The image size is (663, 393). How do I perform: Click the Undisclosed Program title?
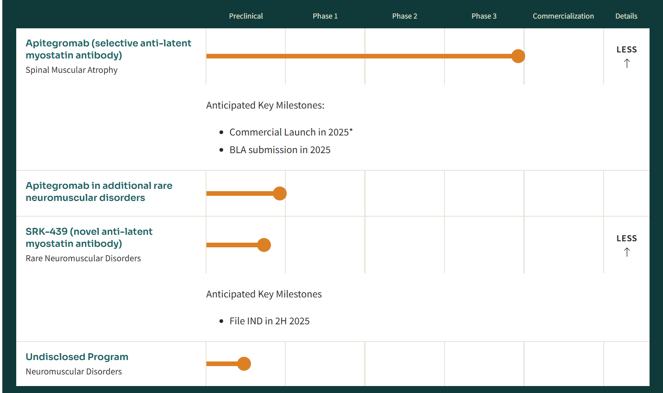pyautogui.click(x=77, y=357)
